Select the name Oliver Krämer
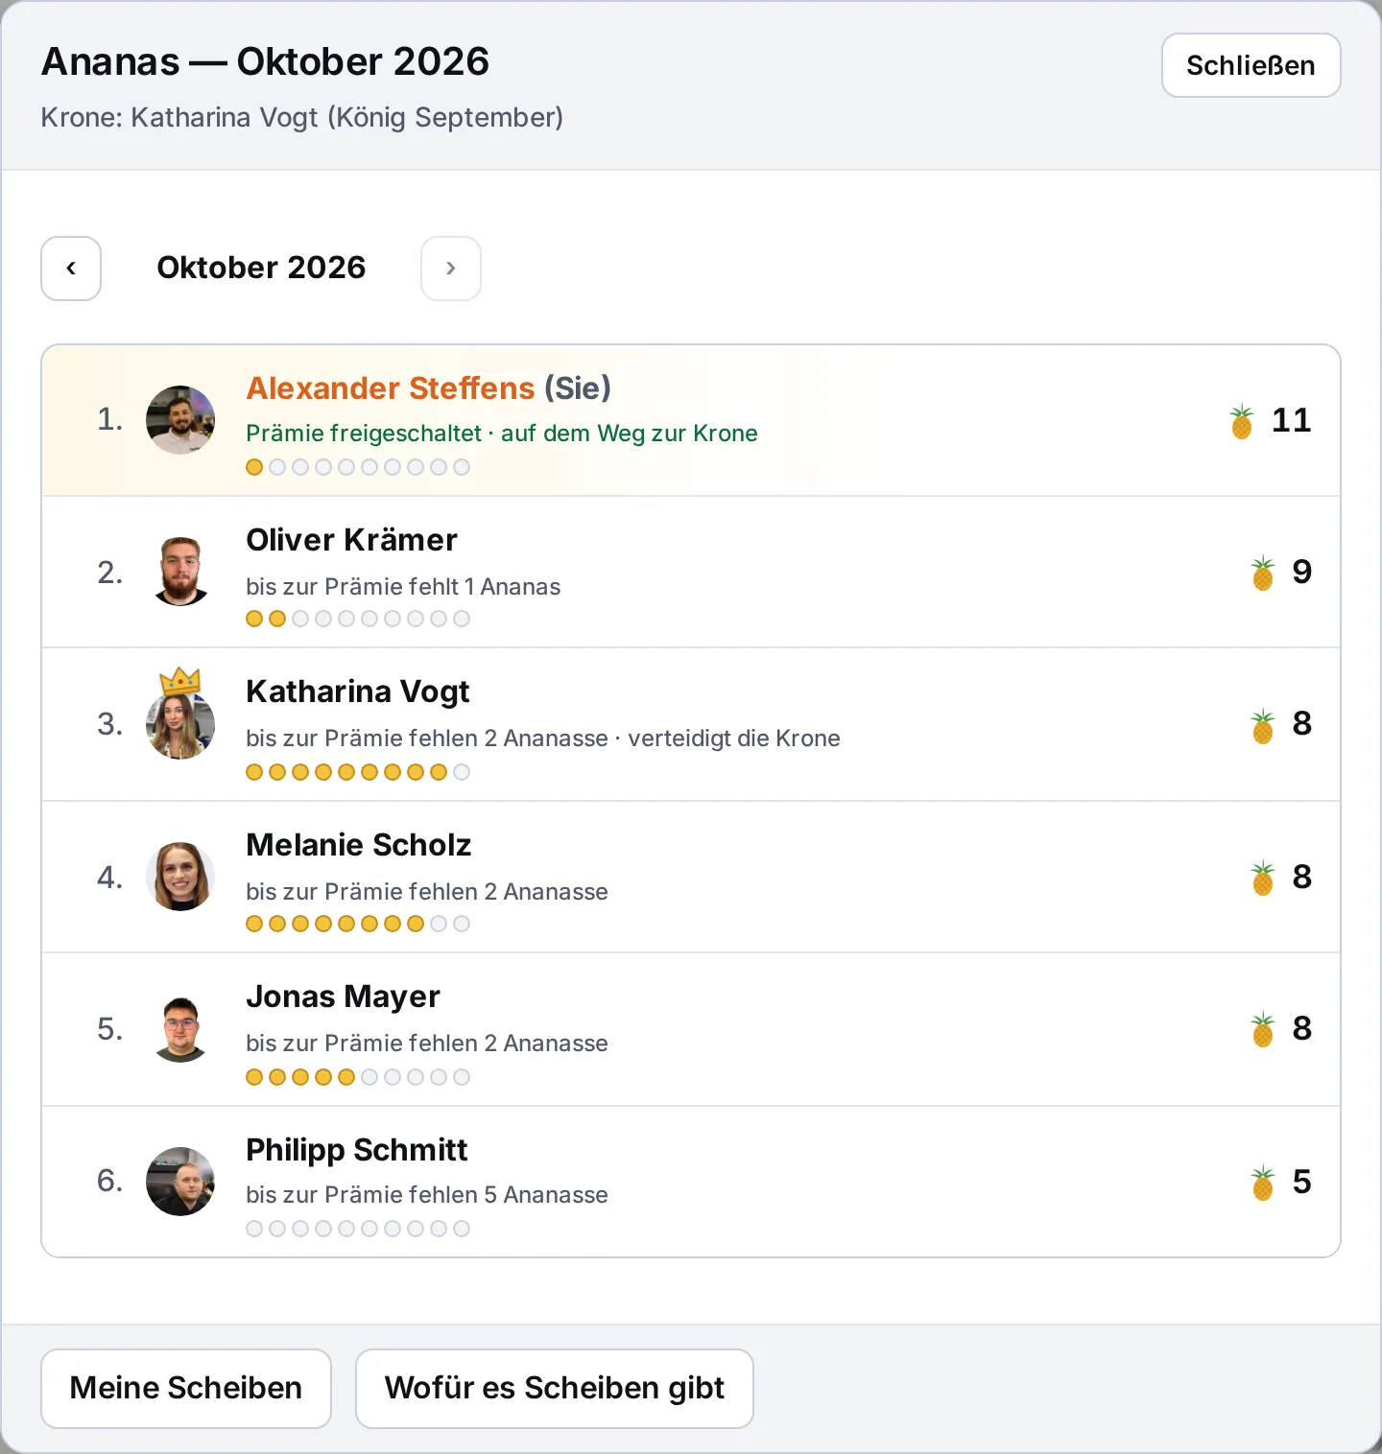The image size is (1382, 1454). [352, 540]
